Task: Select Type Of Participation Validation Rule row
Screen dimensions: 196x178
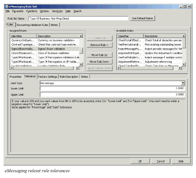Action: point(45,57)
